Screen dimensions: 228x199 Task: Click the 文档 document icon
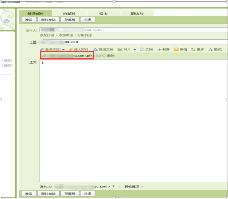point(142,49)
